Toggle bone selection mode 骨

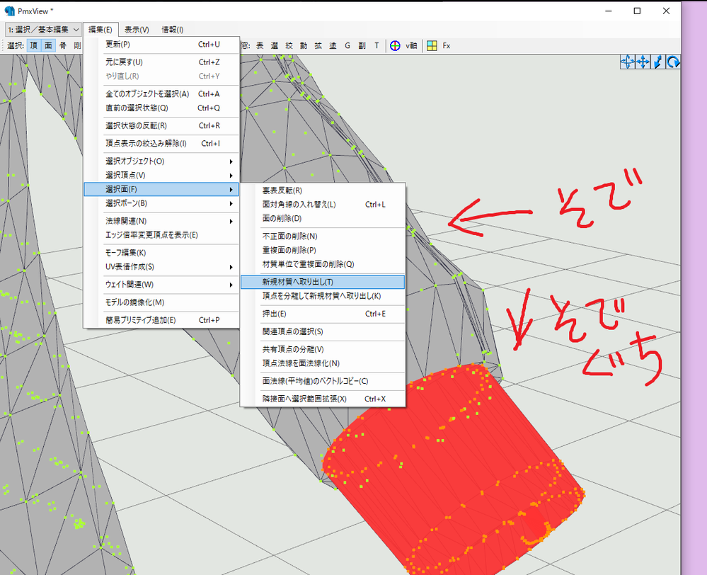click(63, 45)
